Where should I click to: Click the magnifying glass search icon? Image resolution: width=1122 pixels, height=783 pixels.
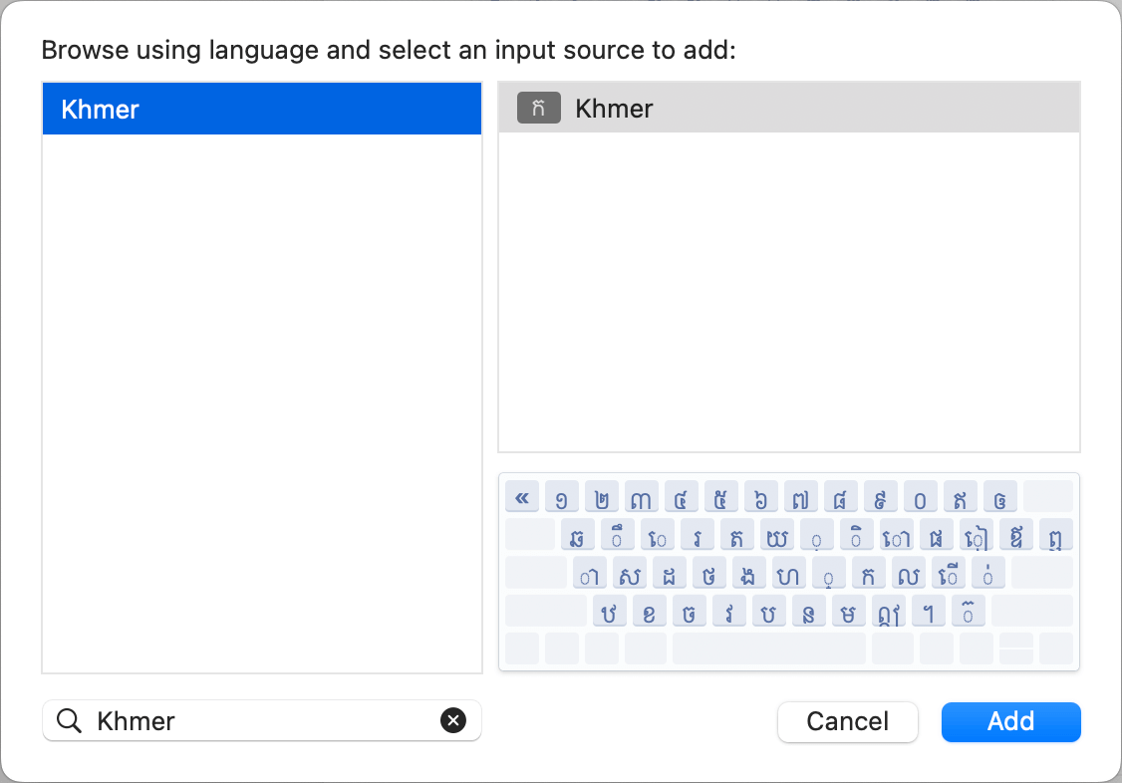[69, 721]
